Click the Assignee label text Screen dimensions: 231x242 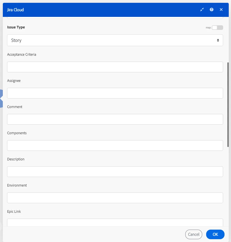click(x=14, y=81)
